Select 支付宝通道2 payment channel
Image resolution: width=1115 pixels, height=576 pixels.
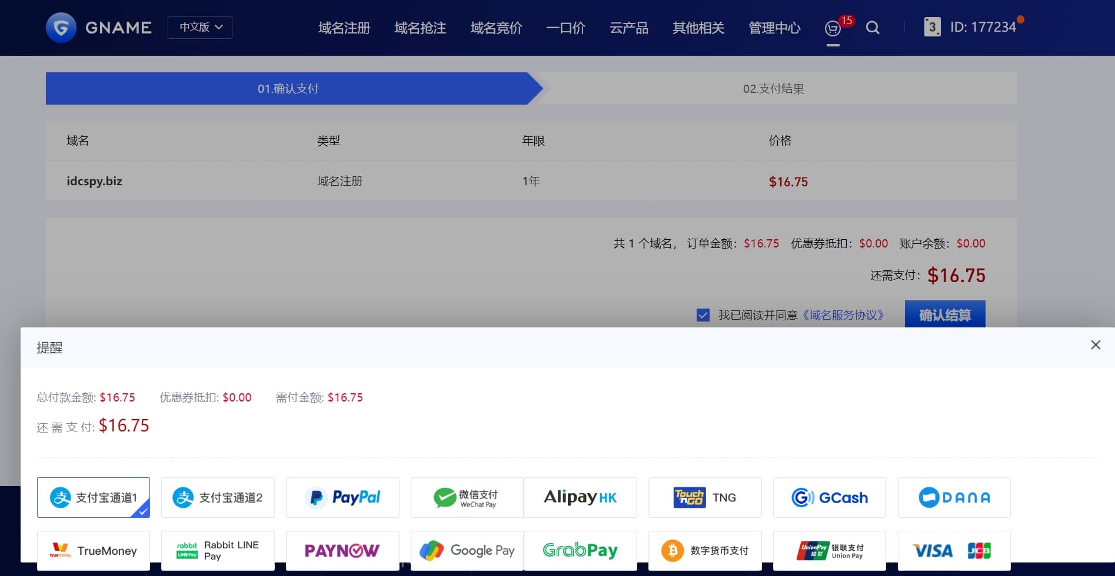point(218,497)
